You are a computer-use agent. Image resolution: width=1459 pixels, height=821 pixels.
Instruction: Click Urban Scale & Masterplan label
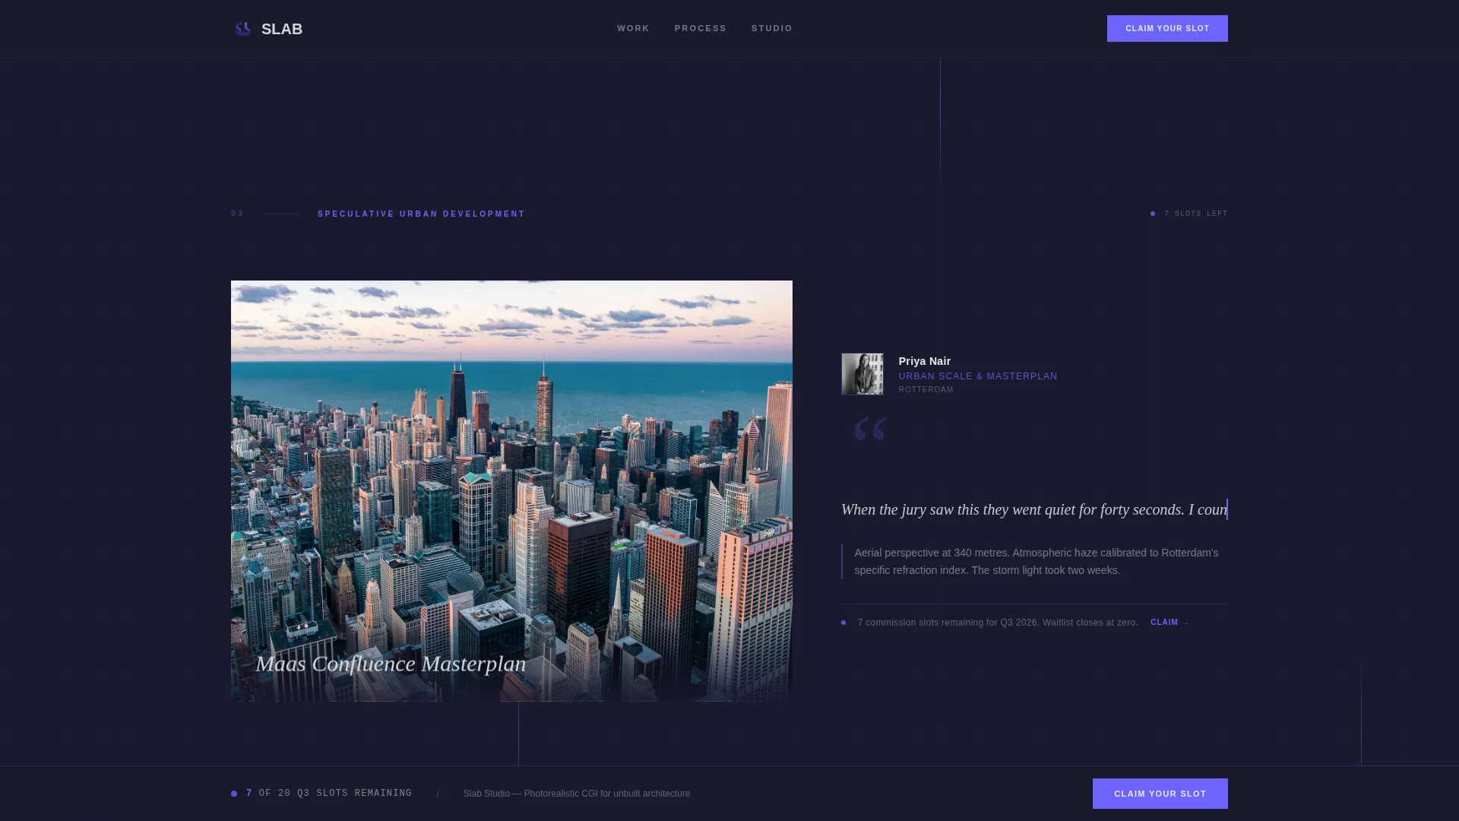click(x=978, y=376)
